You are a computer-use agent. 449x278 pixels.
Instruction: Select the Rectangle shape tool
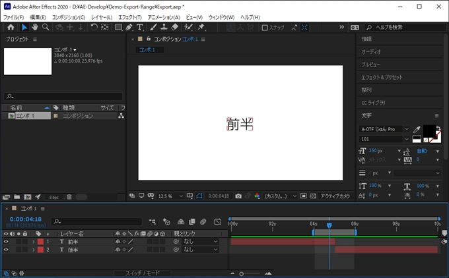(118, 27)
